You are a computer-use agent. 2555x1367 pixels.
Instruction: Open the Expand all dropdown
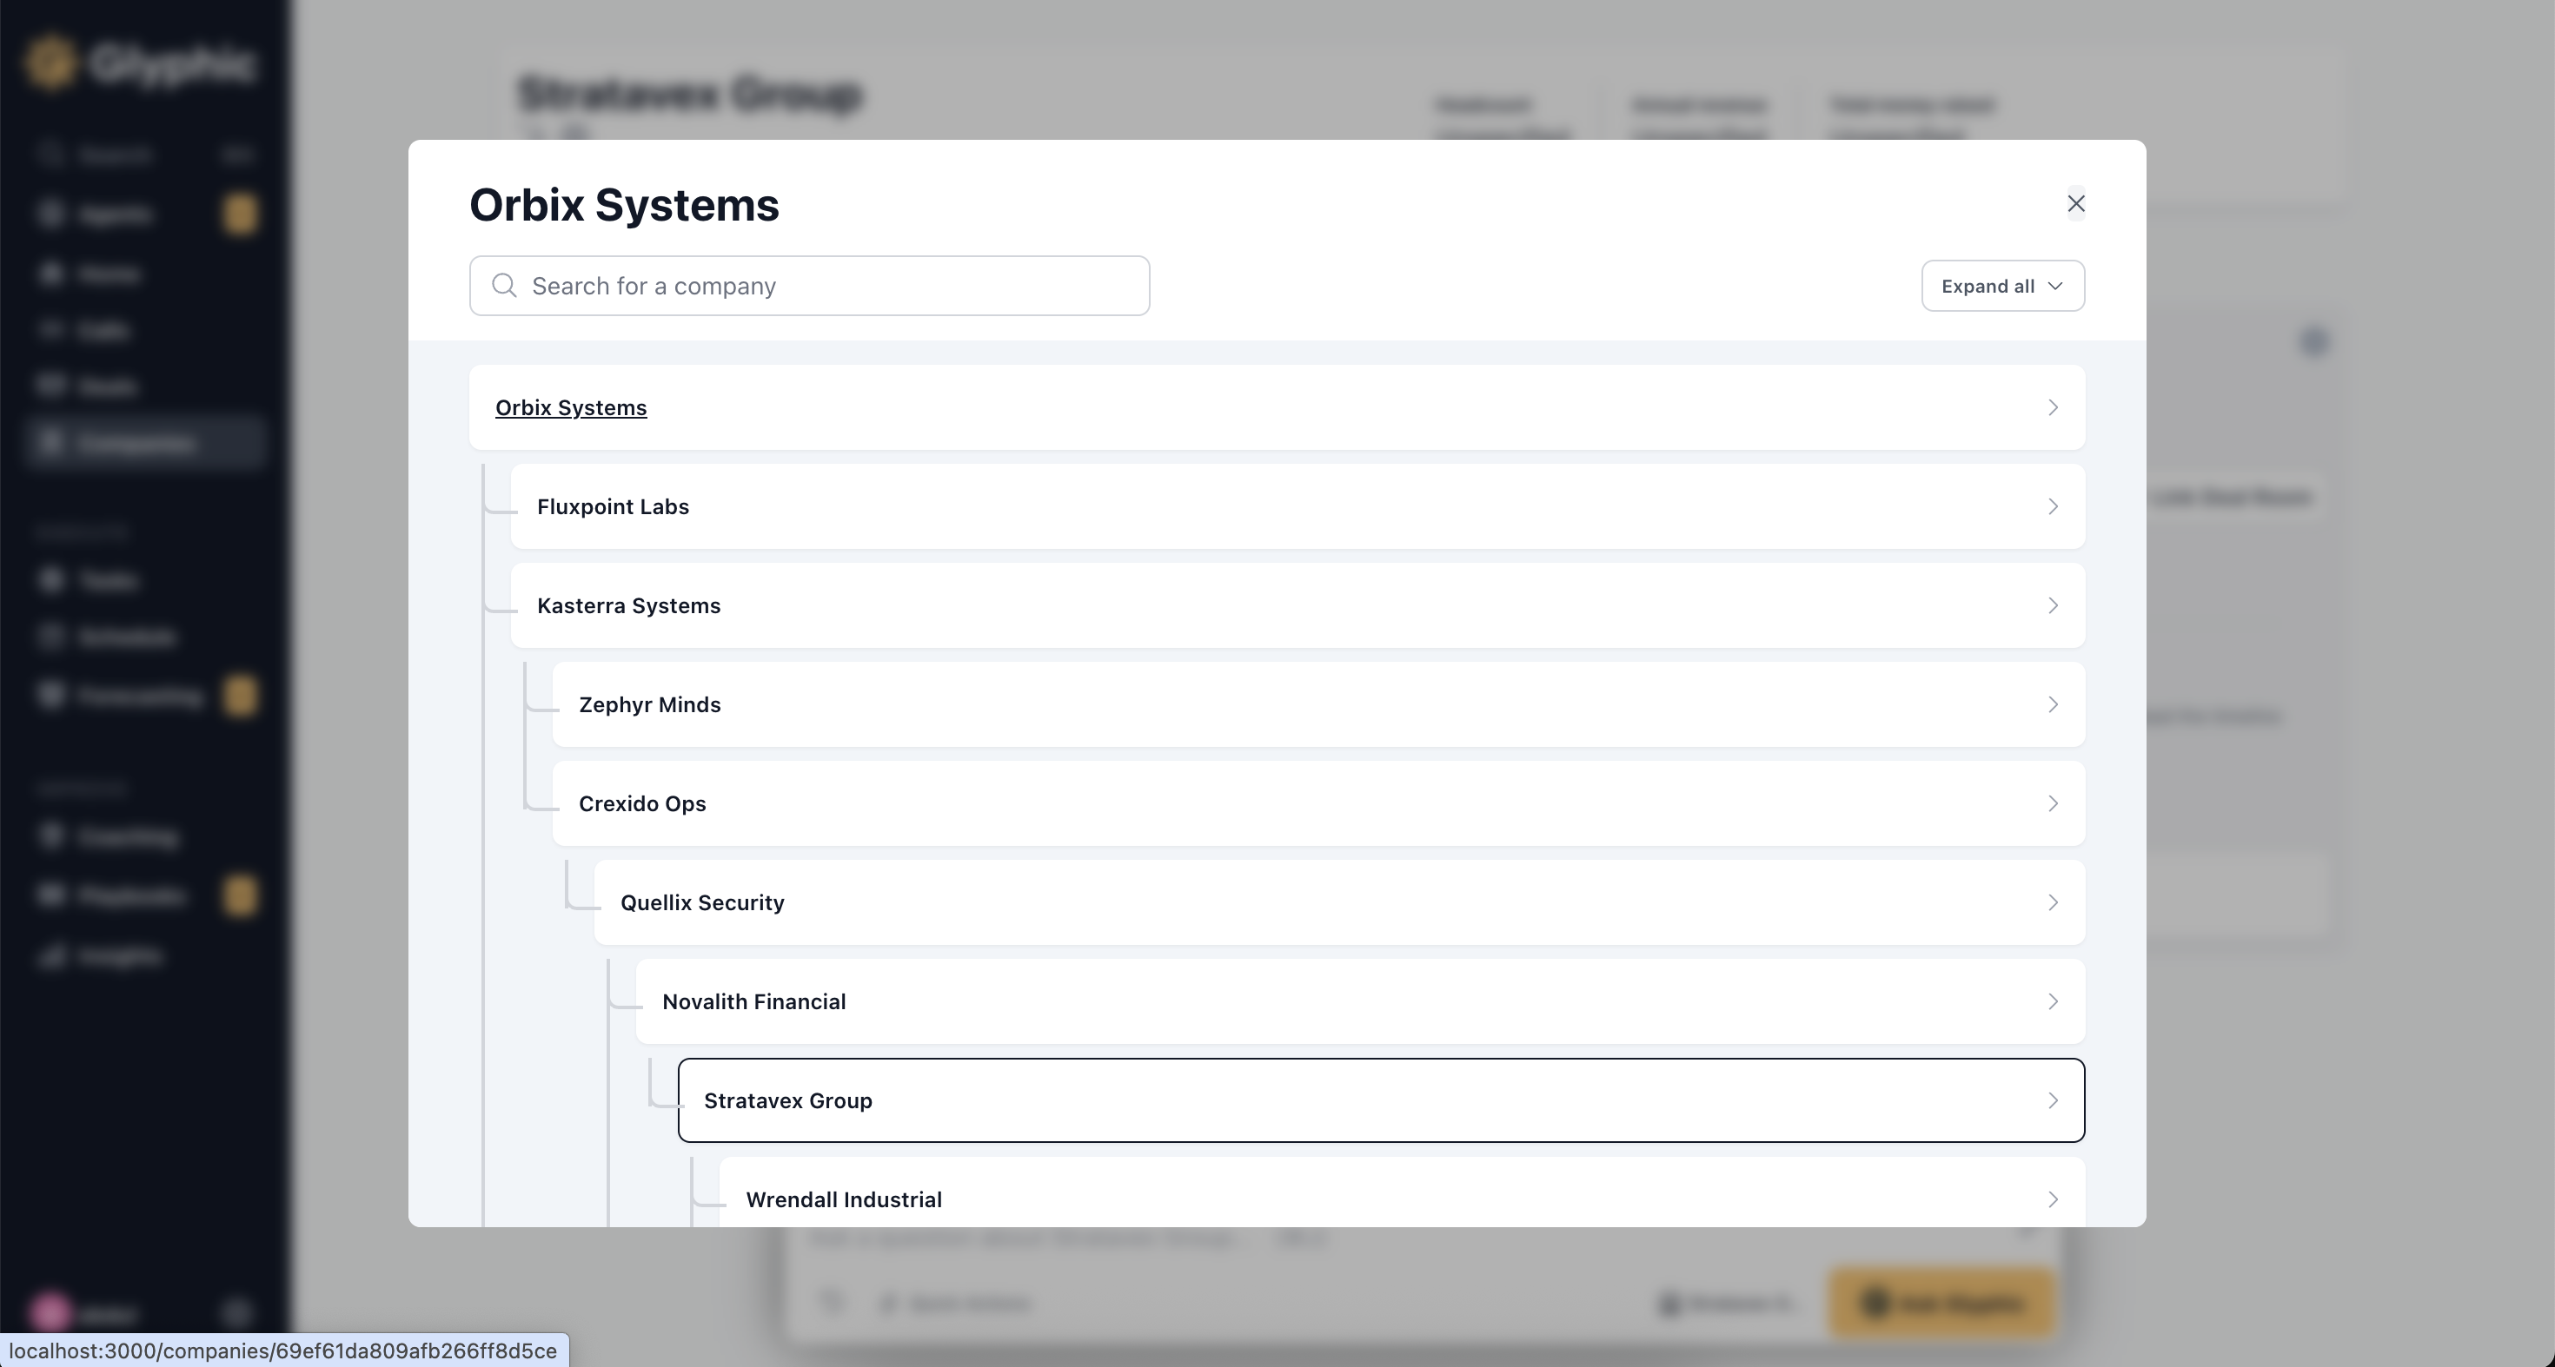coord(2002,286)
